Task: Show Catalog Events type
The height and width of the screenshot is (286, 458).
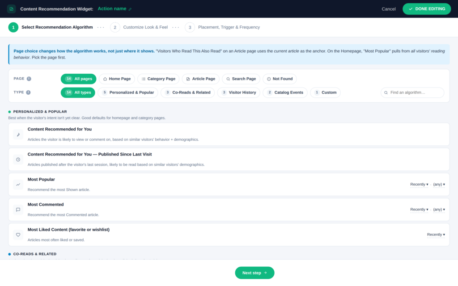Action: point(285,93)
